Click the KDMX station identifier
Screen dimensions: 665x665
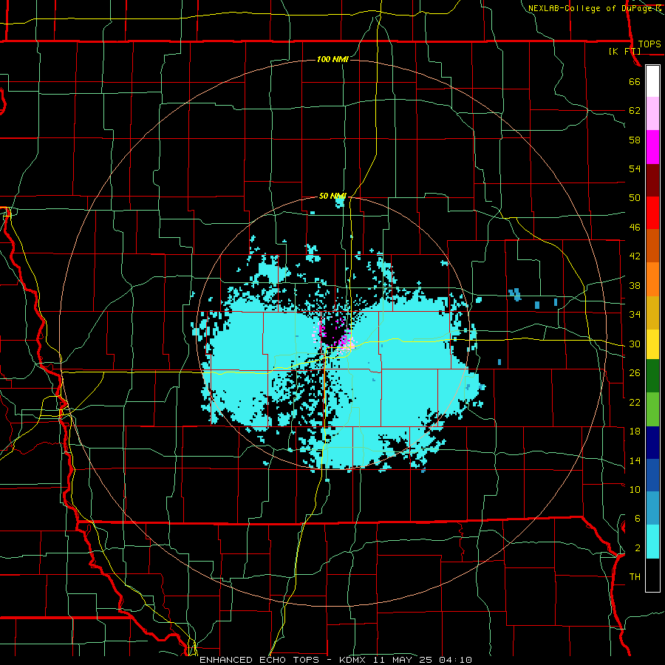352,660
